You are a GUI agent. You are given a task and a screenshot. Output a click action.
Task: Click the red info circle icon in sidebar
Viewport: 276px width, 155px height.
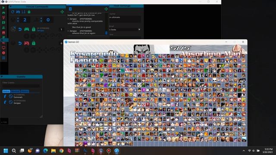coord(3,53)
